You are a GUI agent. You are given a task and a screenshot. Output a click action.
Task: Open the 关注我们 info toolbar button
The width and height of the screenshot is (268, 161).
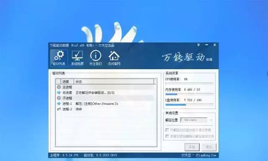95,58
